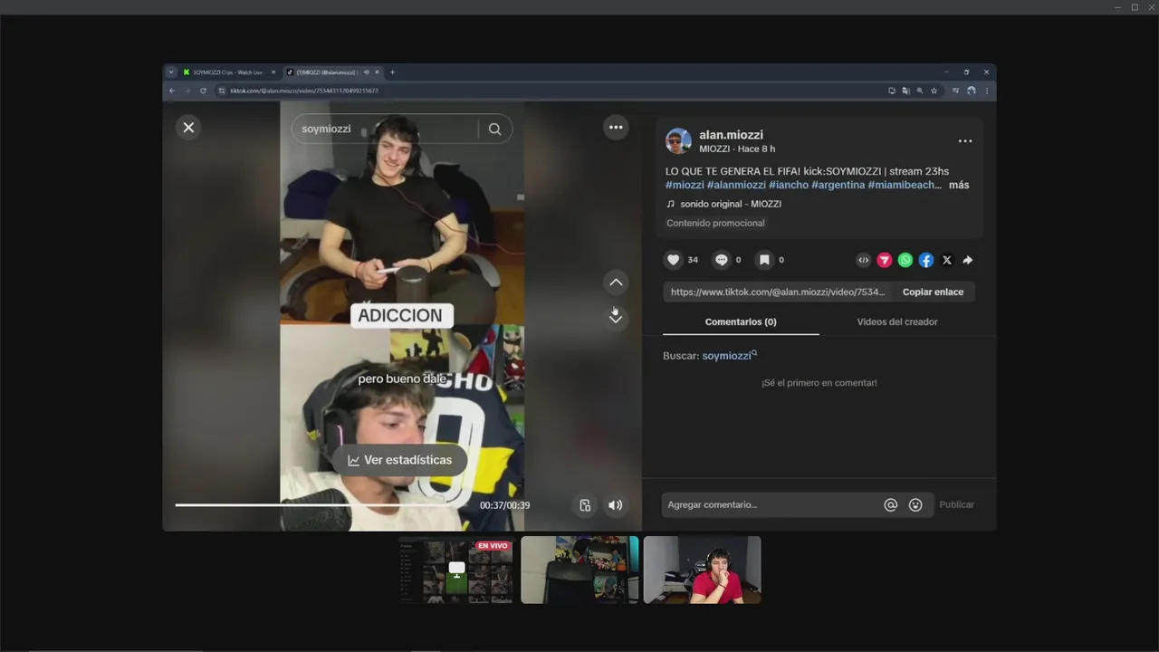
Task: Close the TikTok video viewer with the X button
Action: click(x=188, y=128)
